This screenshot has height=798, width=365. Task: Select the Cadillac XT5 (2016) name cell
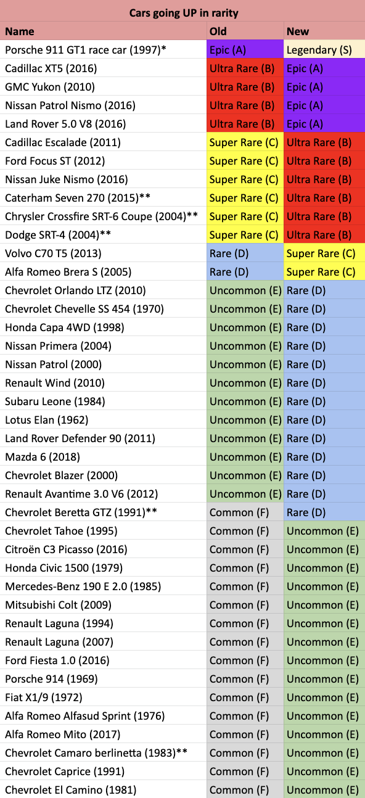104,68
